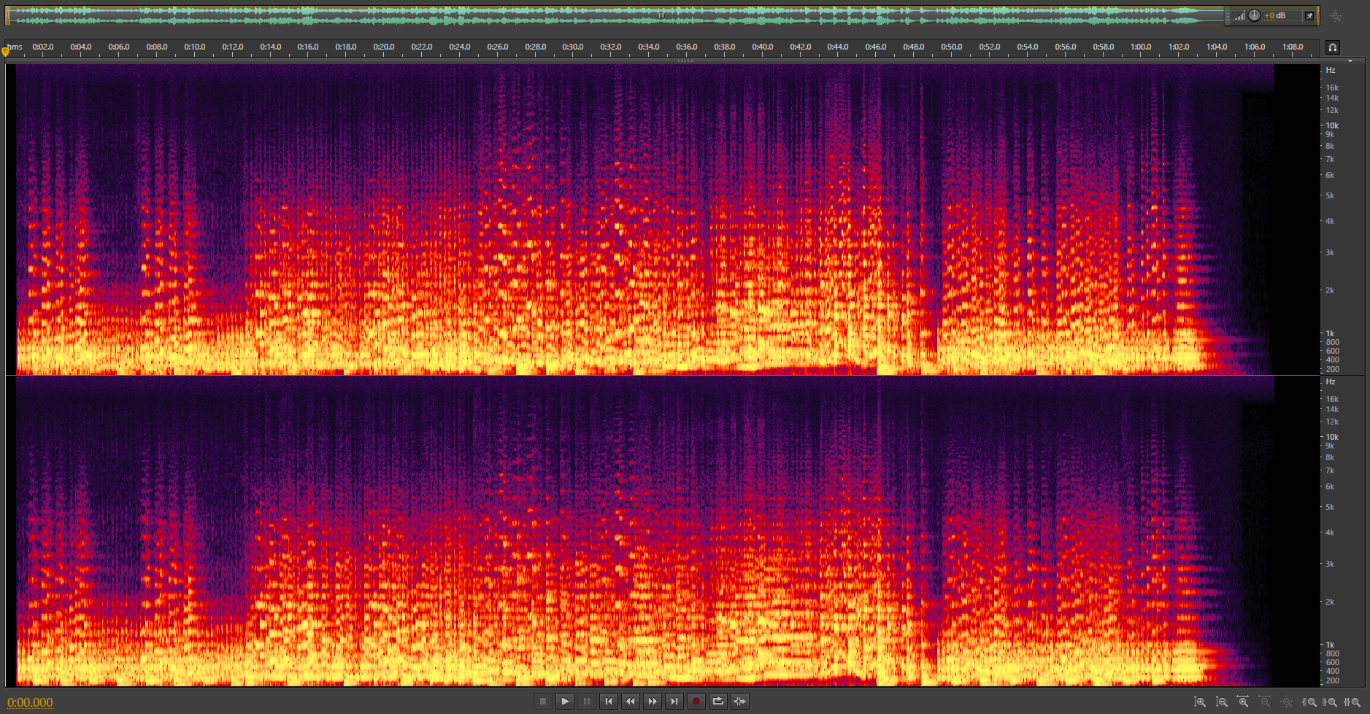Grab the HUD overlay drag handle
Screen dimensions: 1370x714
(x=1228, y=15)
